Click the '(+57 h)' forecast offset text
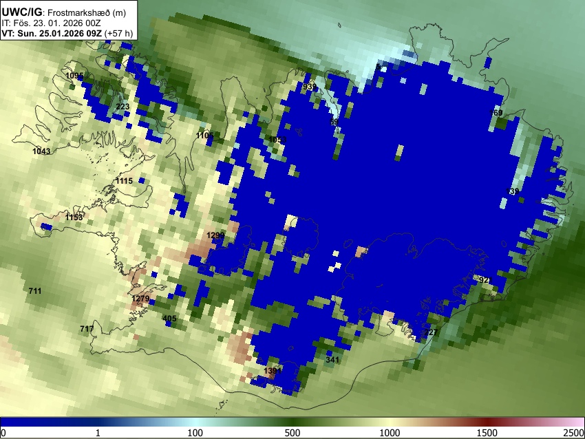This screenshot has height=439, width=585. point(118,33)
